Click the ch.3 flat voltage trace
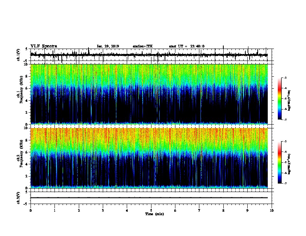 [x=149, y=198]
